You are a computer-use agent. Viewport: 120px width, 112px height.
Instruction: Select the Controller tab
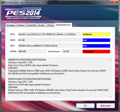coord(31,25)
